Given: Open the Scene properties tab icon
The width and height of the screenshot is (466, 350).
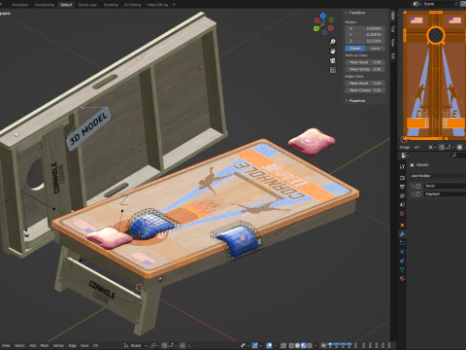Looking at the screenshot, I should tap(402, 204).
